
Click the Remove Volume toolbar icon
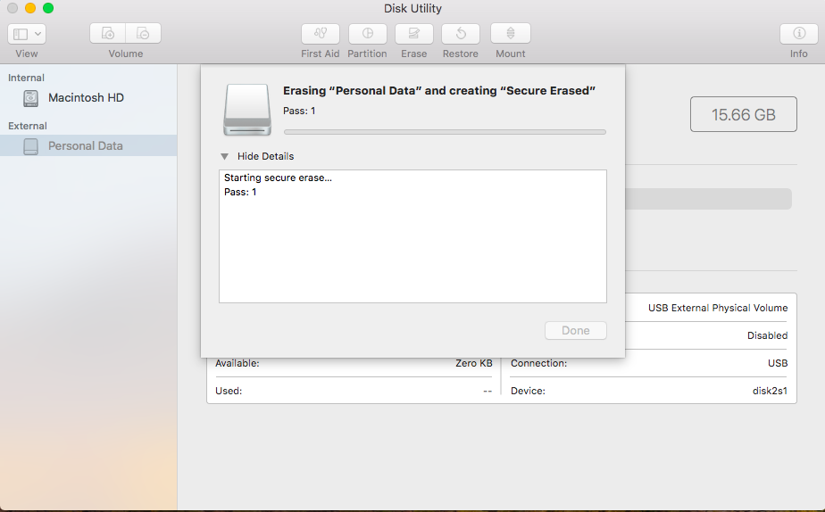(143, 33)
